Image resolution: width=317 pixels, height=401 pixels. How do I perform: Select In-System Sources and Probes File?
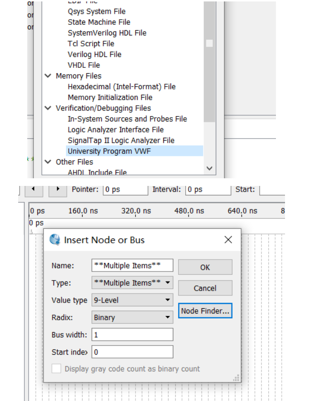[x=127, y=119]
